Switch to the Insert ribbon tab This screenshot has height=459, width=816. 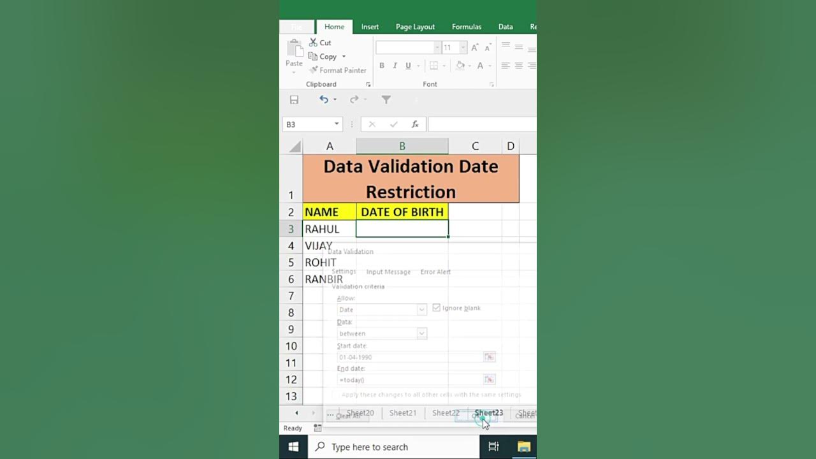[x=370, y=27]
